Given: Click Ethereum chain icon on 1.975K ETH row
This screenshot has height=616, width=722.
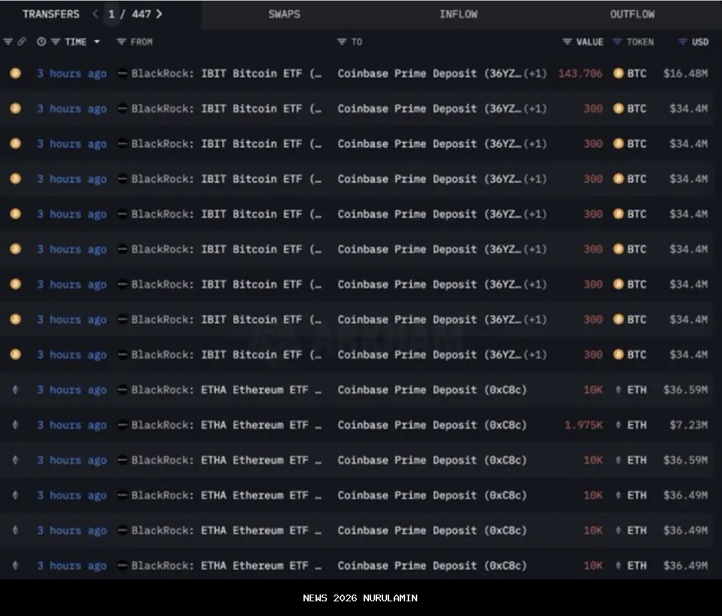Looking at the screenshot, I should click(x=15, y=425).
